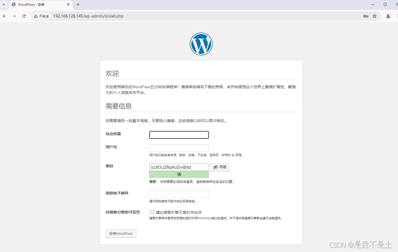Open the browser profile avatar
Image resolution: width=398 pixels, height=252 pixels.
[388, 16]
